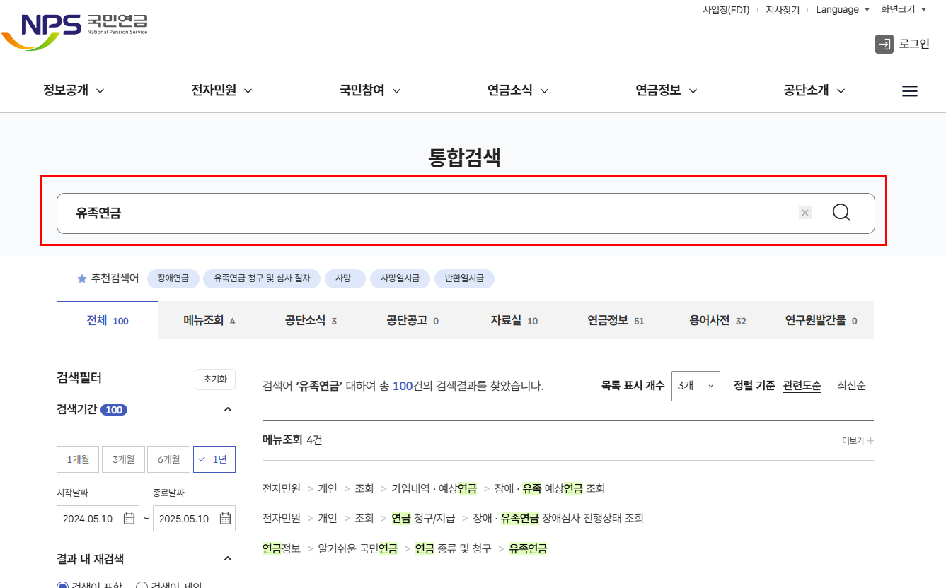Open the 목록 표시 개수 3개 dropdown

tap(695, 386)
